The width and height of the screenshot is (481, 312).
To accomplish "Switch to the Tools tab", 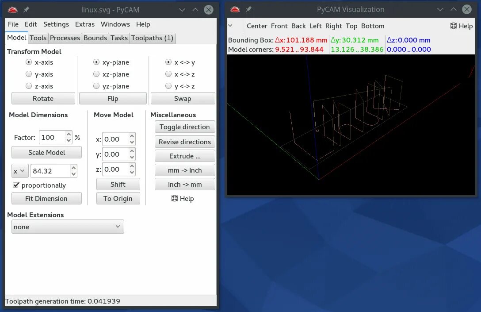I will [x=38, y=38].
